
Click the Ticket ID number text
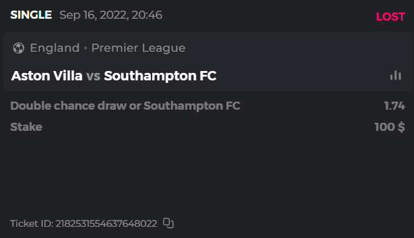106,224
